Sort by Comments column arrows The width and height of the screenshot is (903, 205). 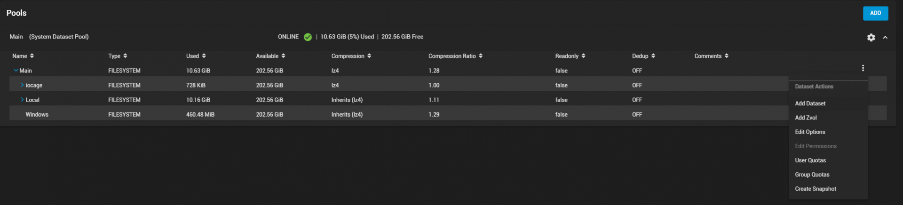727,56
